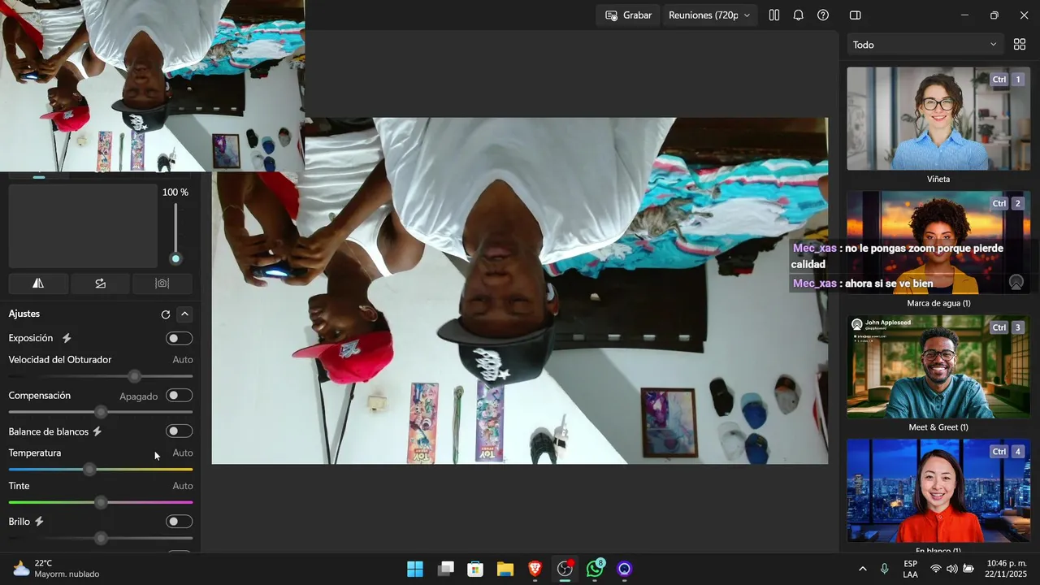Click the Auto label beside Temperatura
The width and height of the screenshot is (1040, 585).
point(183,453)
